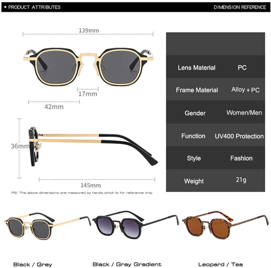Screen dimensions: 271x268
Task: Click the Black / Grey color label
Action: (33, 264)
